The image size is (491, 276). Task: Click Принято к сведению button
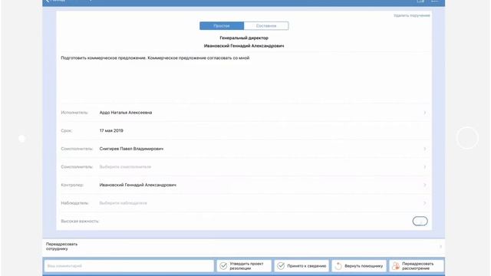click(x=302, y=266)
